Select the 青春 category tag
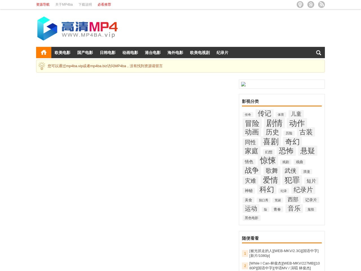361x271 pixels. 277,209
